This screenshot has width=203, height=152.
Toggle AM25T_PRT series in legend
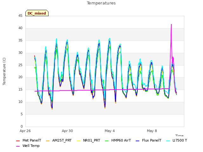click(x=59, y=140)
